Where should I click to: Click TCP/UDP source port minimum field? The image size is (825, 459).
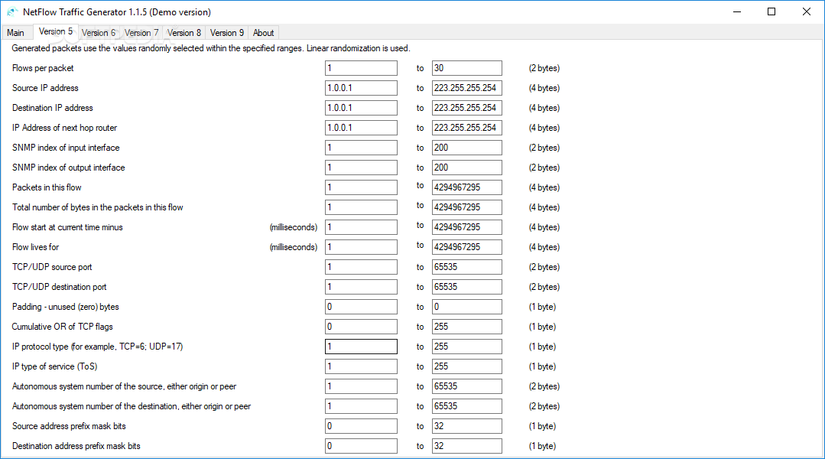tap(361, 267)
